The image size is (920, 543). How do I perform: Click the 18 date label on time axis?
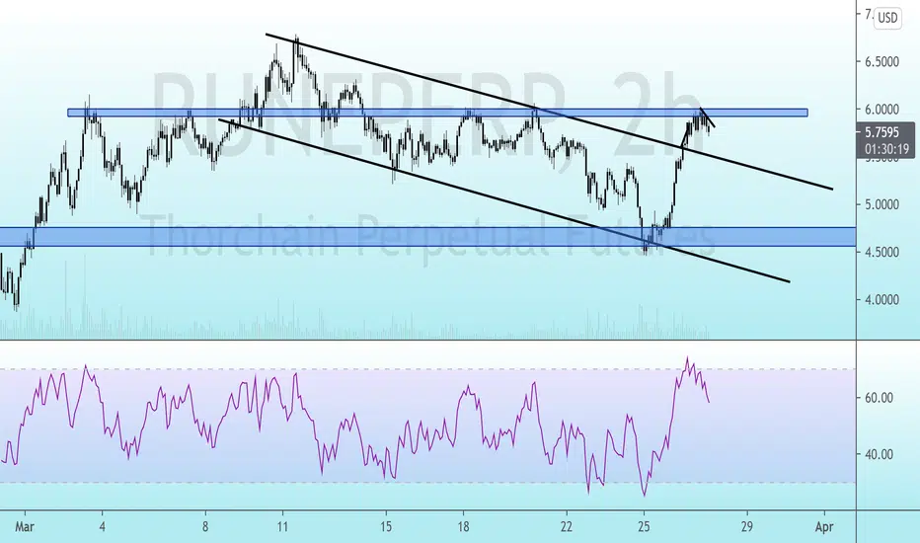coord(463,526)
